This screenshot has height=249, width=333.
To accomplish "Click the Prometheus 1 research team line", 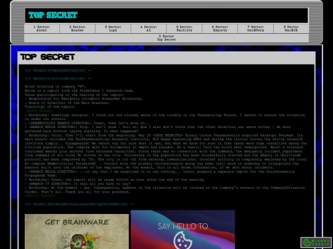I will coord(80,90).
